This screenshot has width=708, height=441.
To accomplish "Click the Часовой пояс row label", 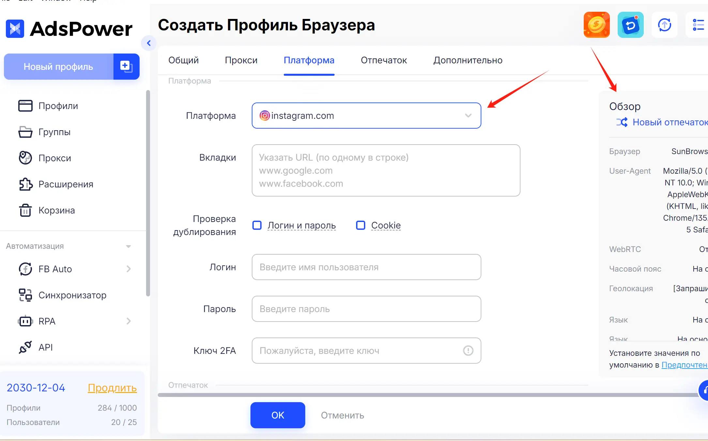I will coord(635,269).
